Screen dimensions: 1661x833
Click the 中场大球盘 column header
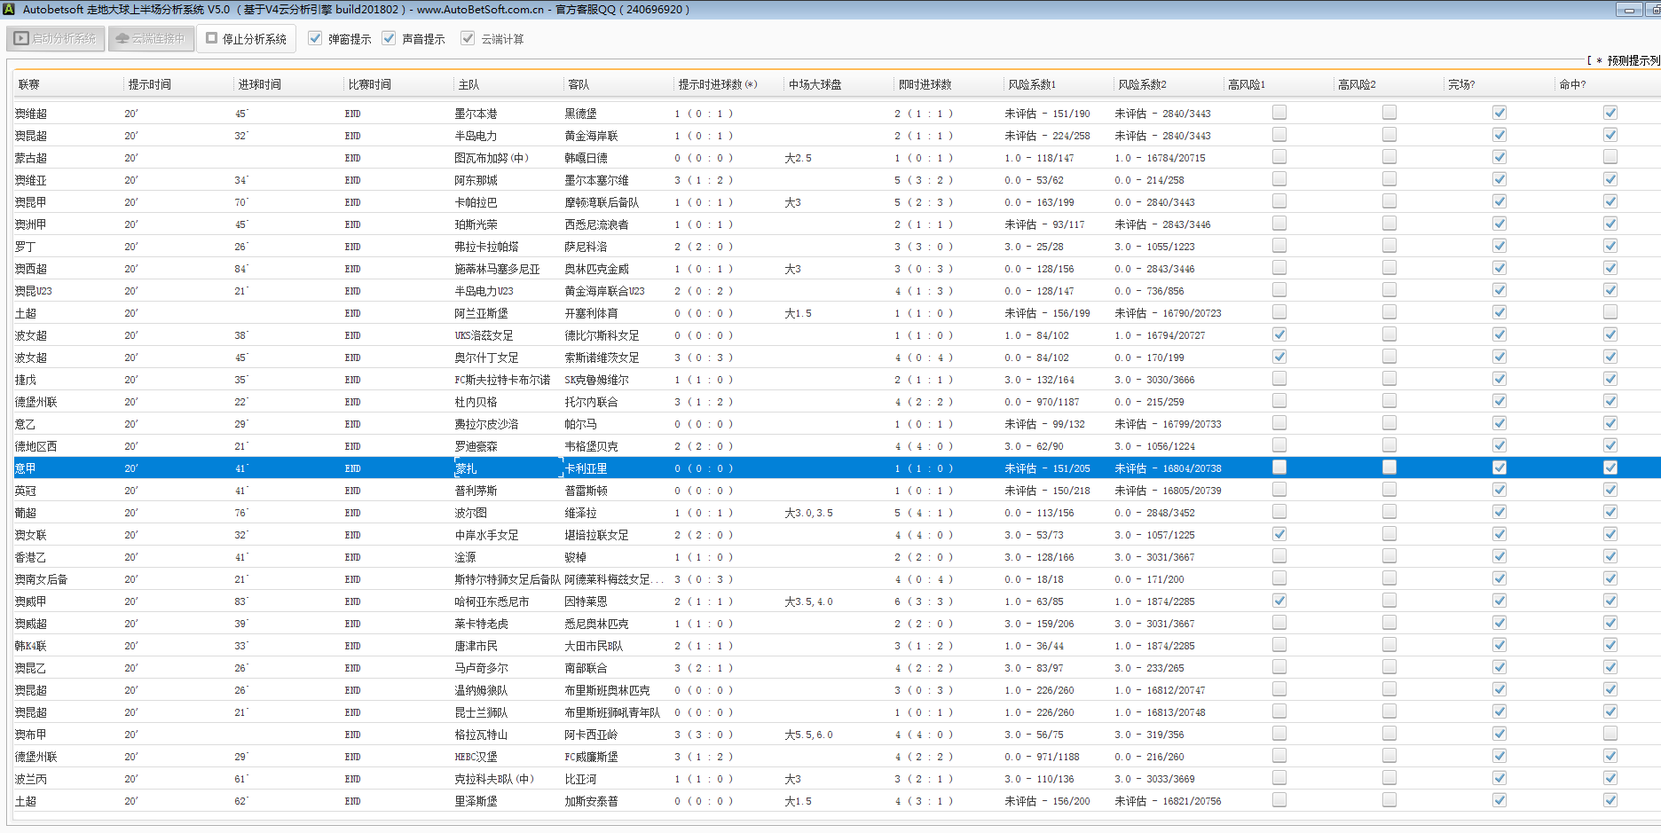coord(815,85)
